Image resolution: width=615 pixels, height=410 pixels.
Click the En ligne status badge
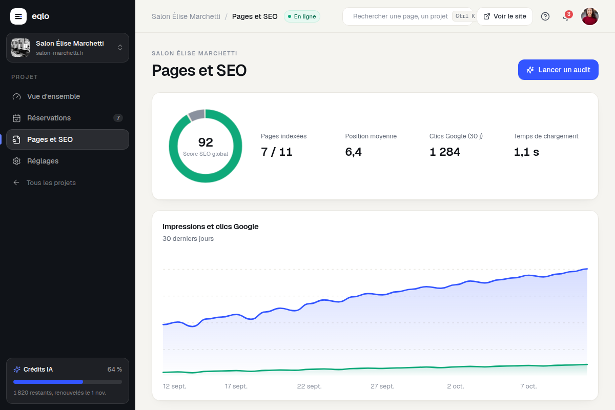[x=302, y=16]
